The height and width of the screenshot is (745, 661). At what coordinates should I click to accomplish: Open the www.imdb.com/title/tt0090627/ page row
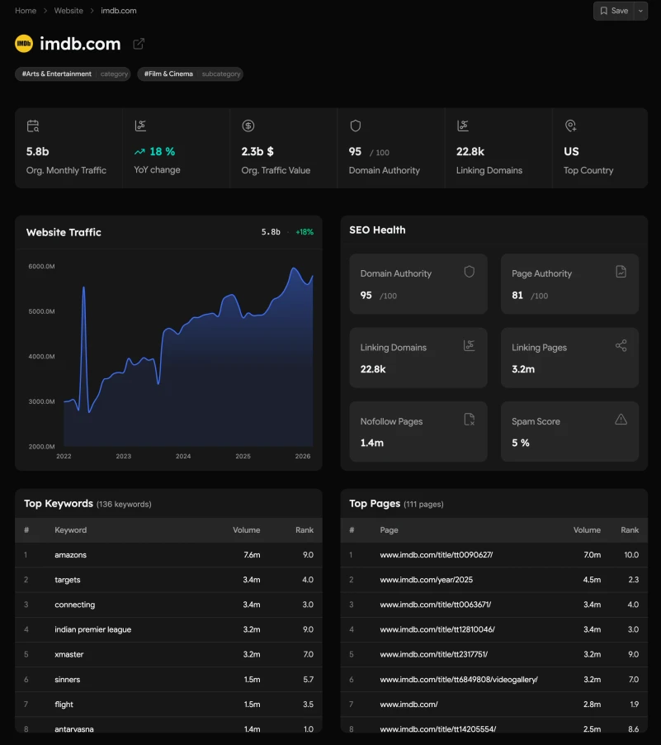click(493, 555)
